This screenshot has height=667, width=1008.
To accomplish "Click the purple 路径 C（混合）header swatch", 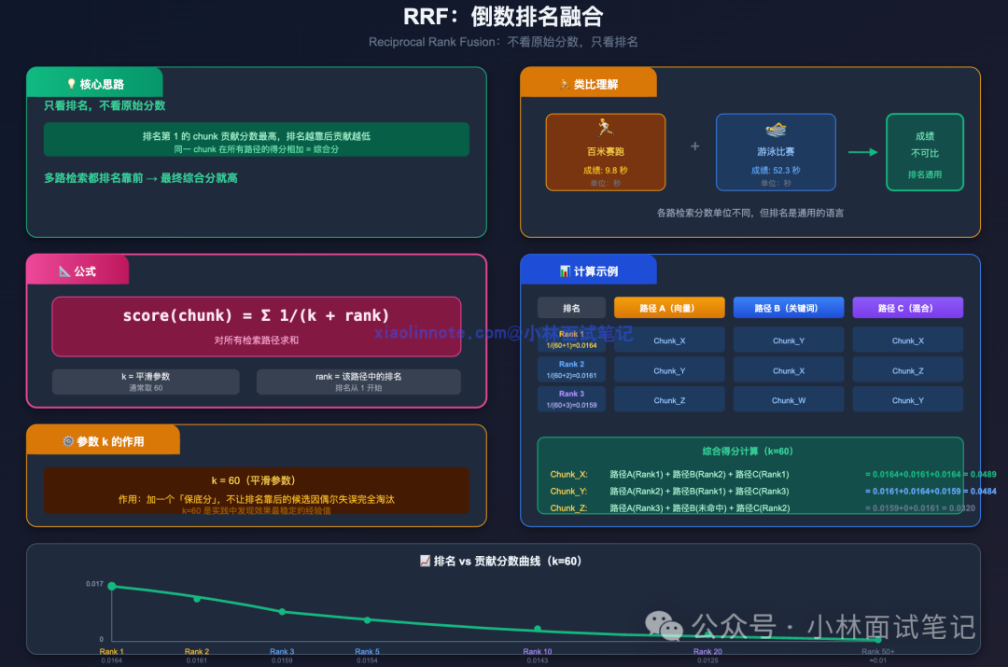I will (x=907, y=307).
